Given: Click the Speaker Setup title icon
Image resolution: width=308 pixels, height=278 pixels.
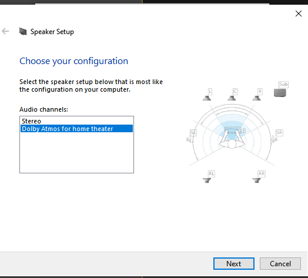Looking at the screenshot, I should click(23, 31).
